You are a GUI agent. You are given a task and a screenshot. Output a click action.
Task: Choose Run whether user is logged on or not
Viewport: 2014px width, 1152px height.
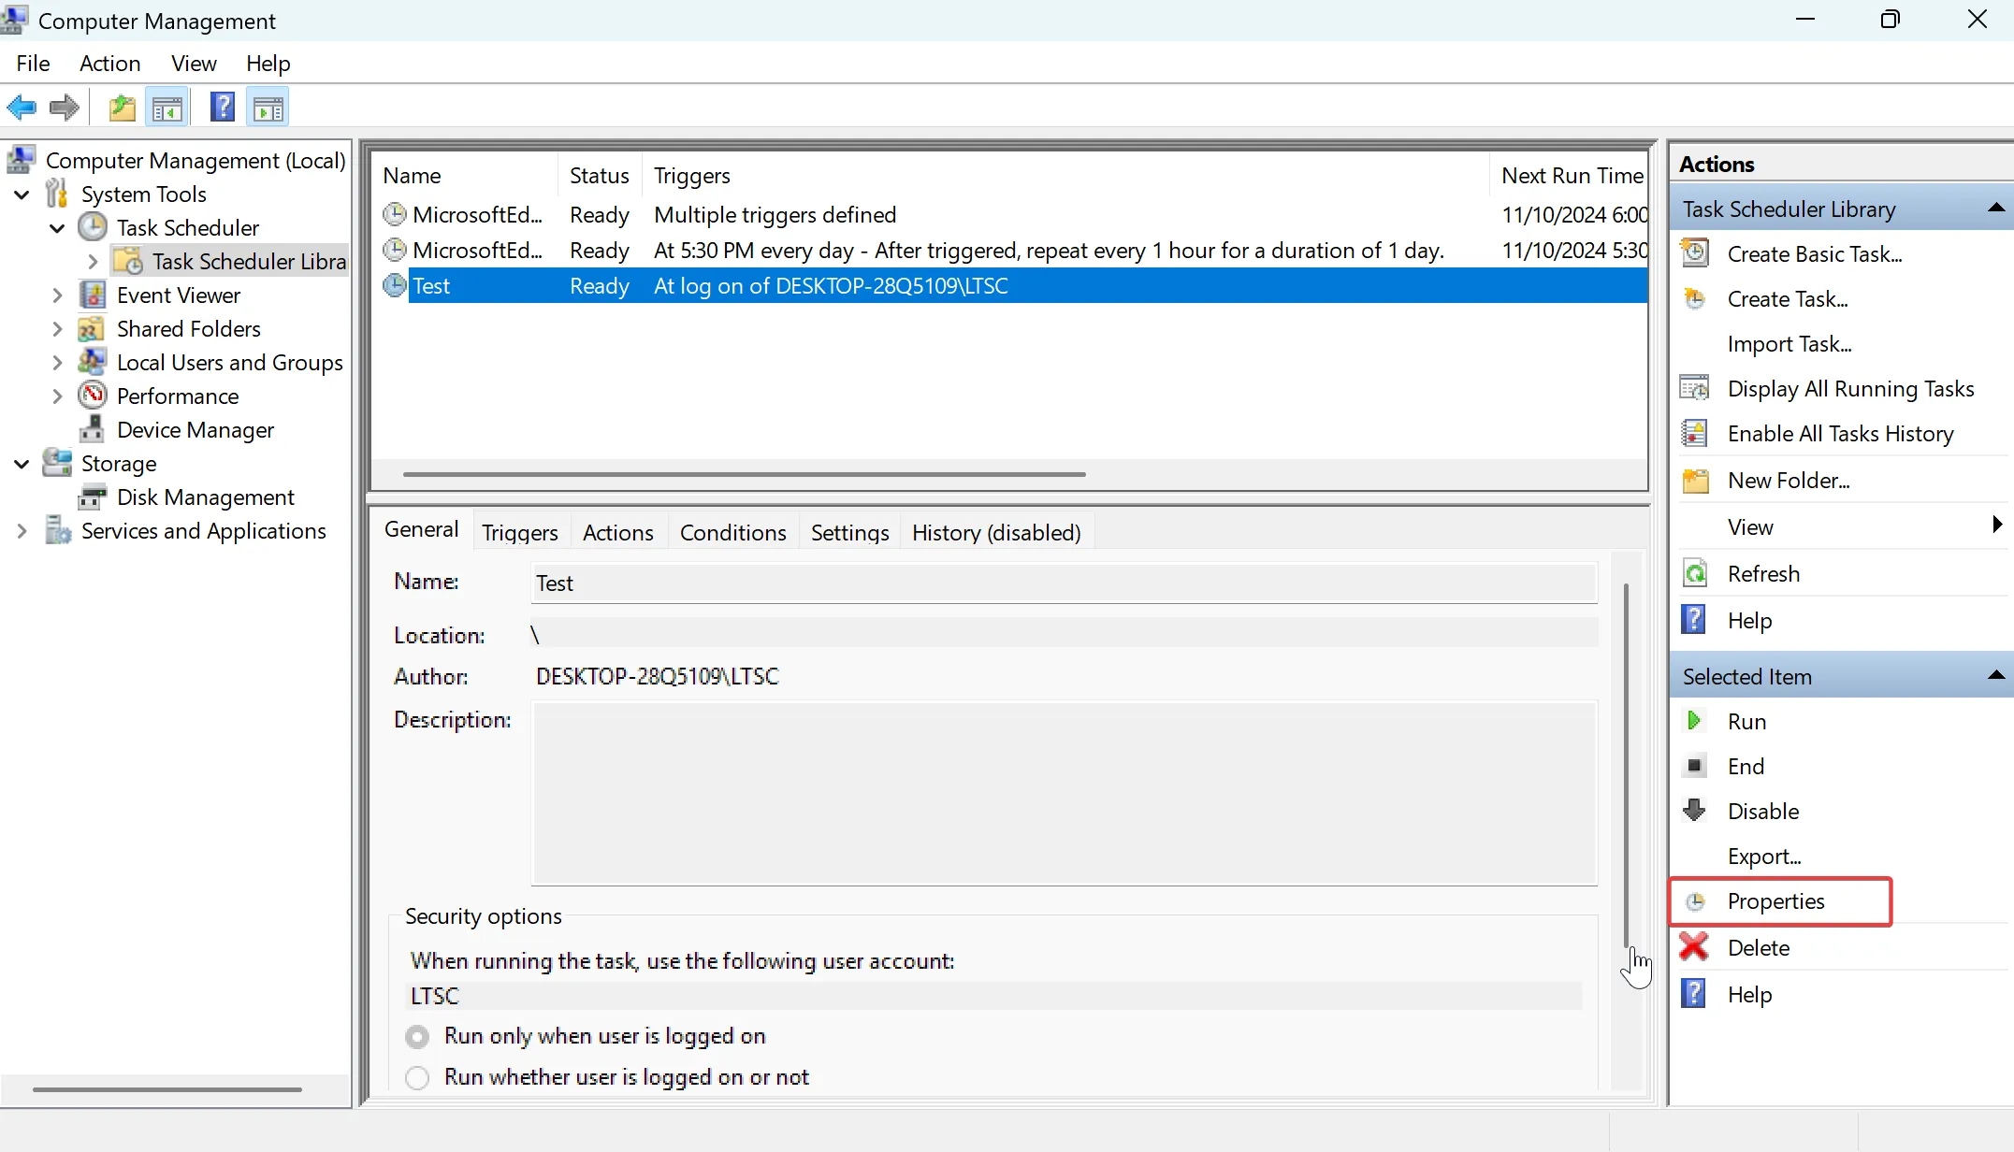tap(417, 1077)
